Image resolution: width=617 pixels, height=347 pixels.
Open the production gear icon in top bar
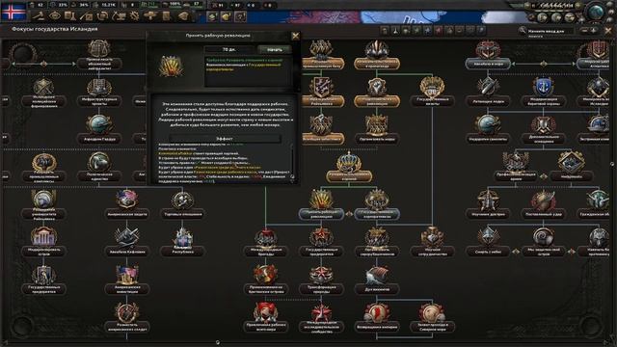134,16
